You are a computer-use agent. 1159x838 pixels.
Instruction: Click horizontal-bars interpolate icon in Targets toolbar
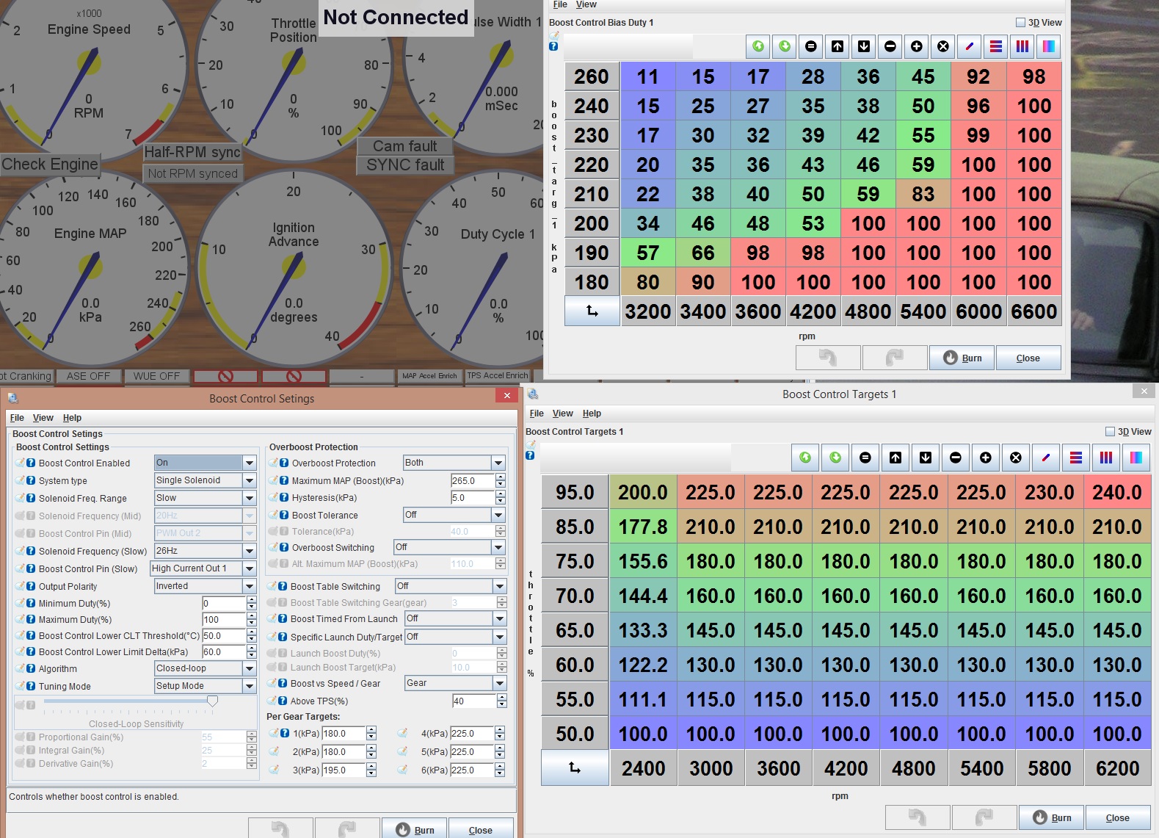coord(1076,458)
